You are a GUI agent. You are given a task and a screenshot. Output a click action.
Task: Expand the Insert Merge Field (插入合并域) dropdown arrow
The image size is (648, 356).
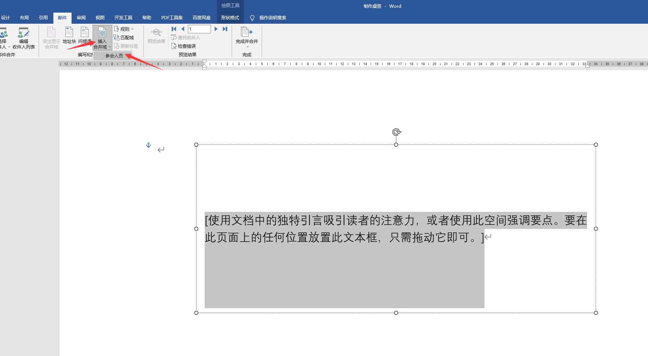pos(110,47)
